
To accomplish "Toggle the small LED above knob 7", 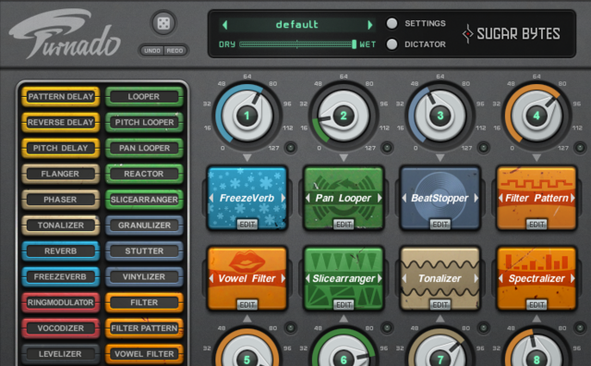I will point(484,327).
